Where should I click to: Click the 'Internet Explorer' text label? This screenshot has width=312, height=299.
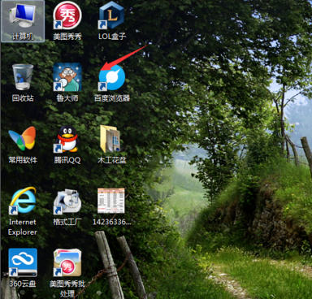(x=23, y=227)
